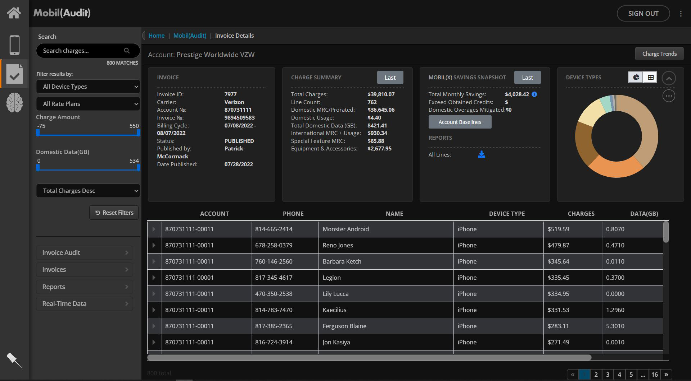
Task: Open the three-dot menu beside Sign Out
Action: [x=681, y=14]
